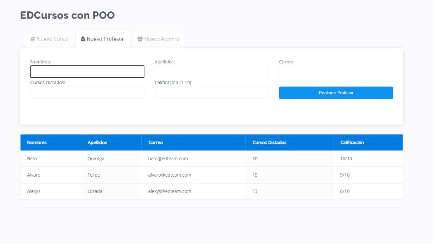The height and width of the screenshot is (244, 433).
Task: Click the book icon on Nuevo Curso tab
Action: click(33, 39)
